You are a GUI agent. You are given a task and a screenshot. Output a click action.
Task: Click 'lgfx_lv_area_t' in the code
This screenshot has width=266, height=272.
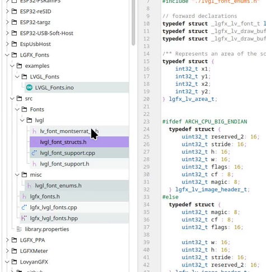[x=192, y=99]
